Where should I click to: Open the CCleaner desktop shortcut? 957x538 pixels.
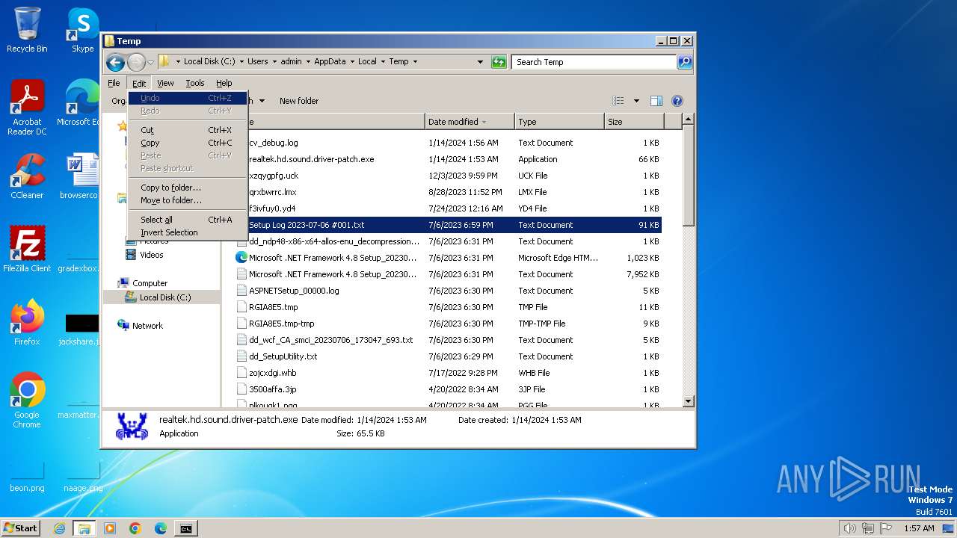[x=27, y=176]
